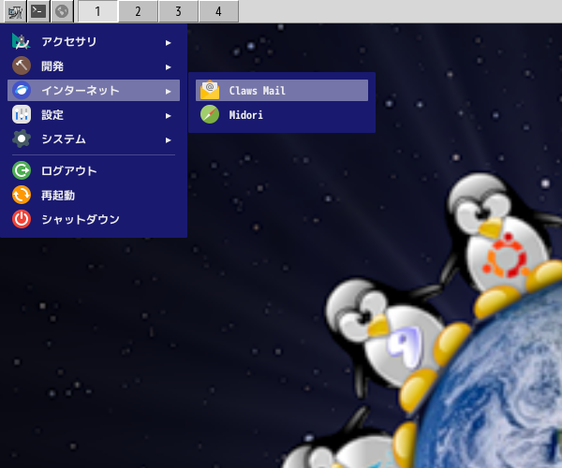Click the 設定 sliders icon
This screenshot has height=468, width=562.
tap(22, 114)
